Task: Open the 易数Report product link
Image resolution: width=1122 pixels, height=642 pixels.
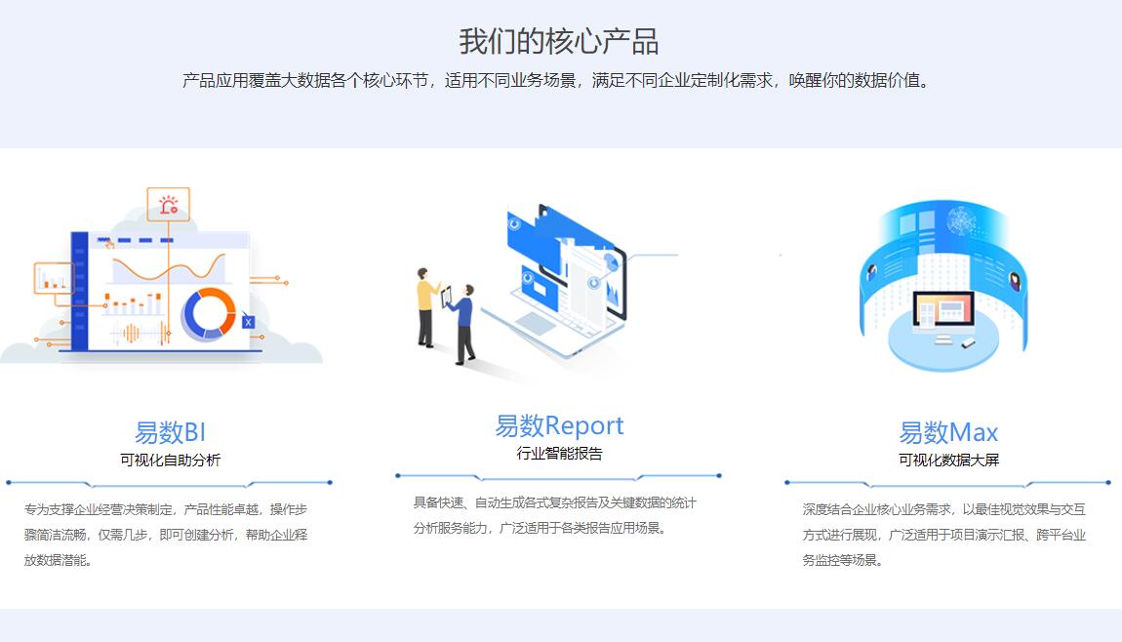Action: click(559, 425)
